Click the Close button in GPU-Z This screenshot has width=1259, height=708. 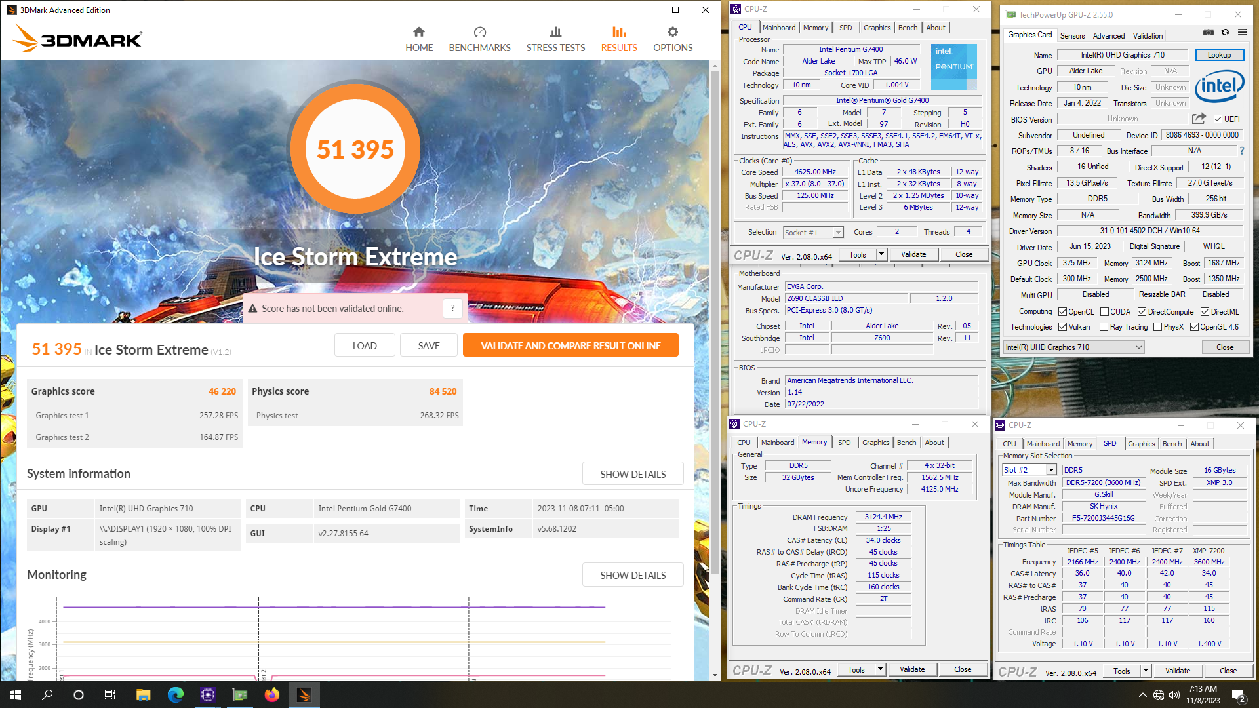(x=1225, y=347)
